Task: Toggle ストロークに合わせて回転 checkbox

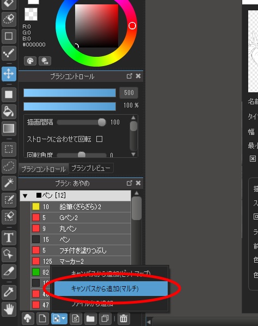Action: [99, 139]
